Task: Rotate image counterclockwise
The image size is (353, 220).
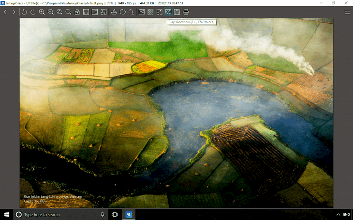Action: pos(24,12)
